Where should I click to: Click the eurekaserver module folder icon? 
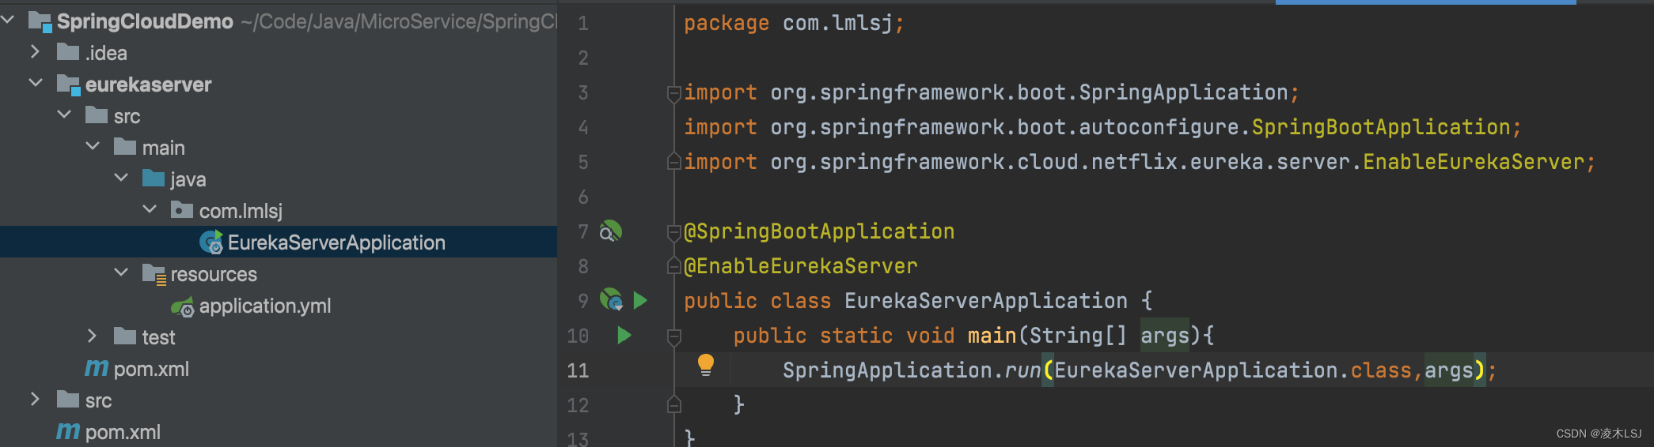pos(69,85)
